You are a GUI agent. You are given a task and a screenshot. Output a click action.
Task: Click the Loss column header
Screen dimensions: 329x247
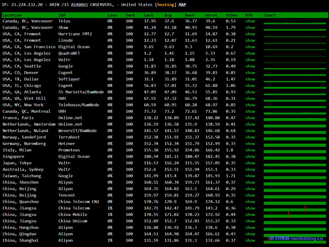pyautogui.click(x=112, y=15)
